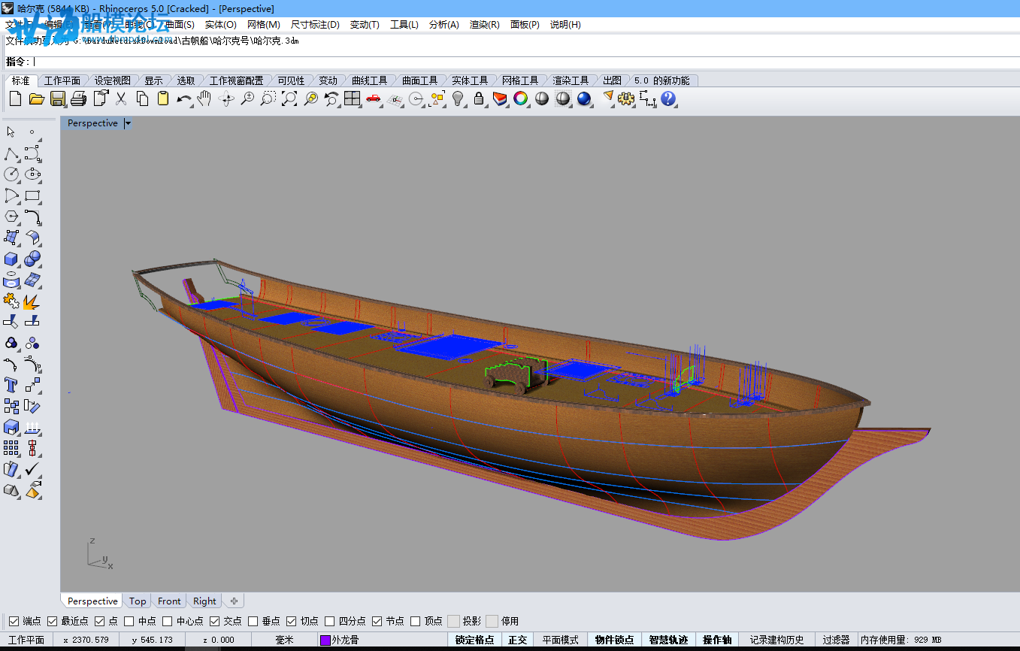Select the Text object tool in sidebar

coord(11,385)
